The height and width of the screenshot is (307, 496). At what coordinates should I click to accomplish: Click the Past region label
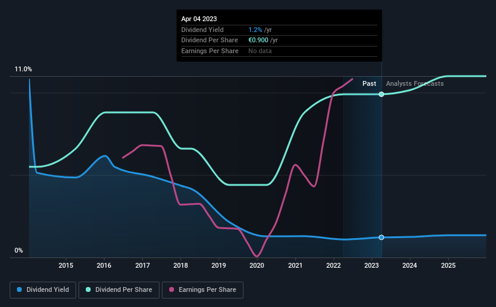(369, 83)
